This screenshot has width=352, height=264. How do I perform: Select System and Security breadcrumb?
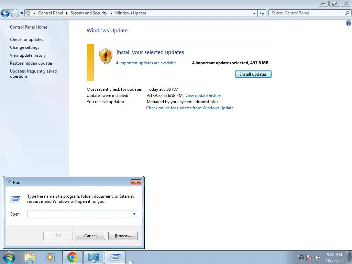[89, 13]
